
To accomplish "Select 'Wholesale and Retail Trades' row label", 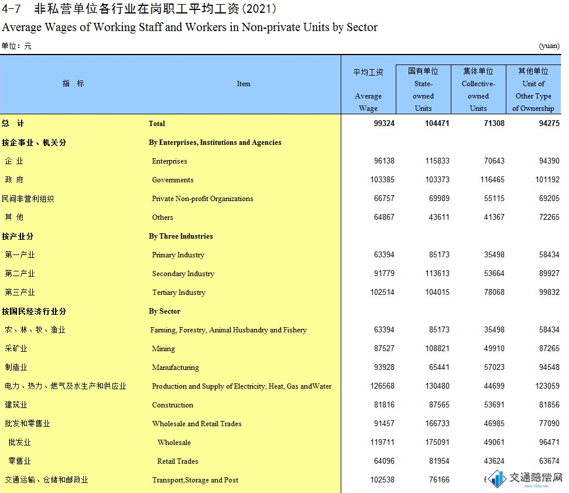I will pyautogui.click(x=197, y=424).
